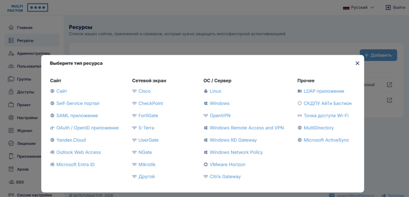The height and width of the screenshot is (197, 409).
Task: Click the LDAP application folder icon
Action: pyautogui.click(x=300, y=91)
